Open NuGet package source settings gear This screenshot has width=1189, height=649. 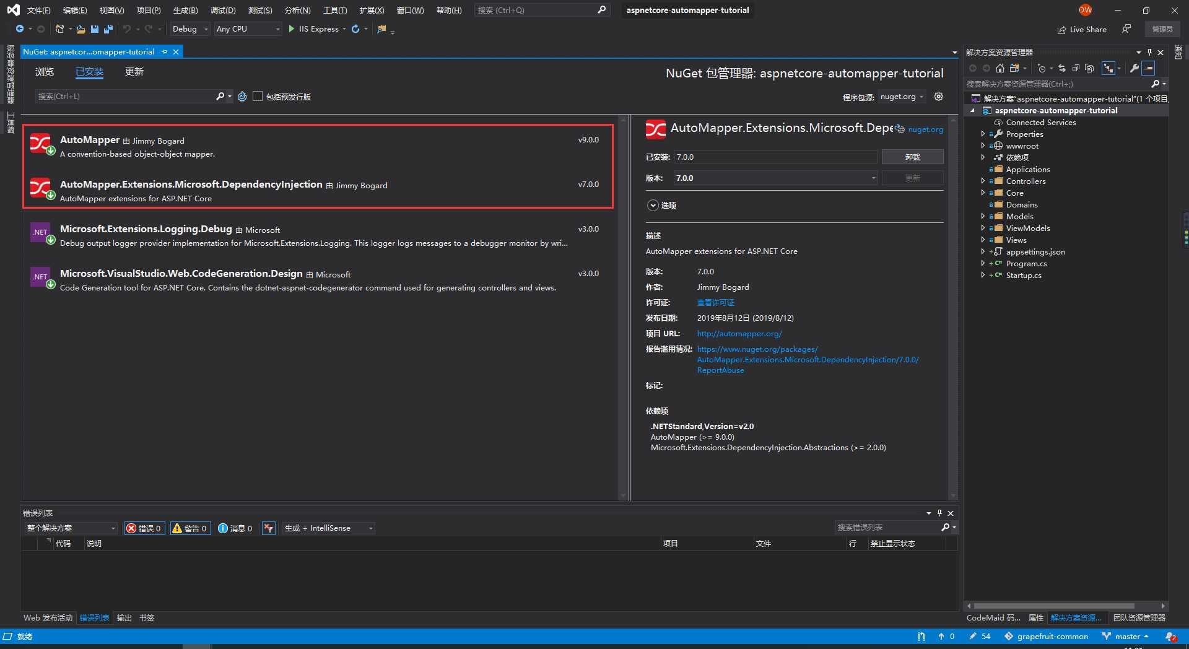939,97
